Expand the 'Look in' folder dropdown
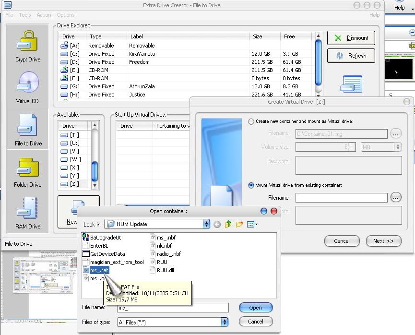This screenshot has width=415, height=335. coord(206,224)
